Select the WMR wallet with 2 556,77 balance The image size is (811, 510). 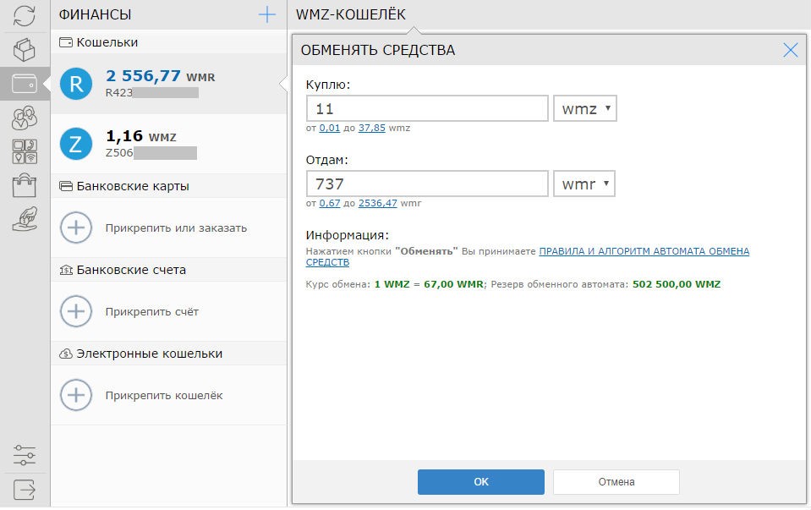(x=152, y=82)
